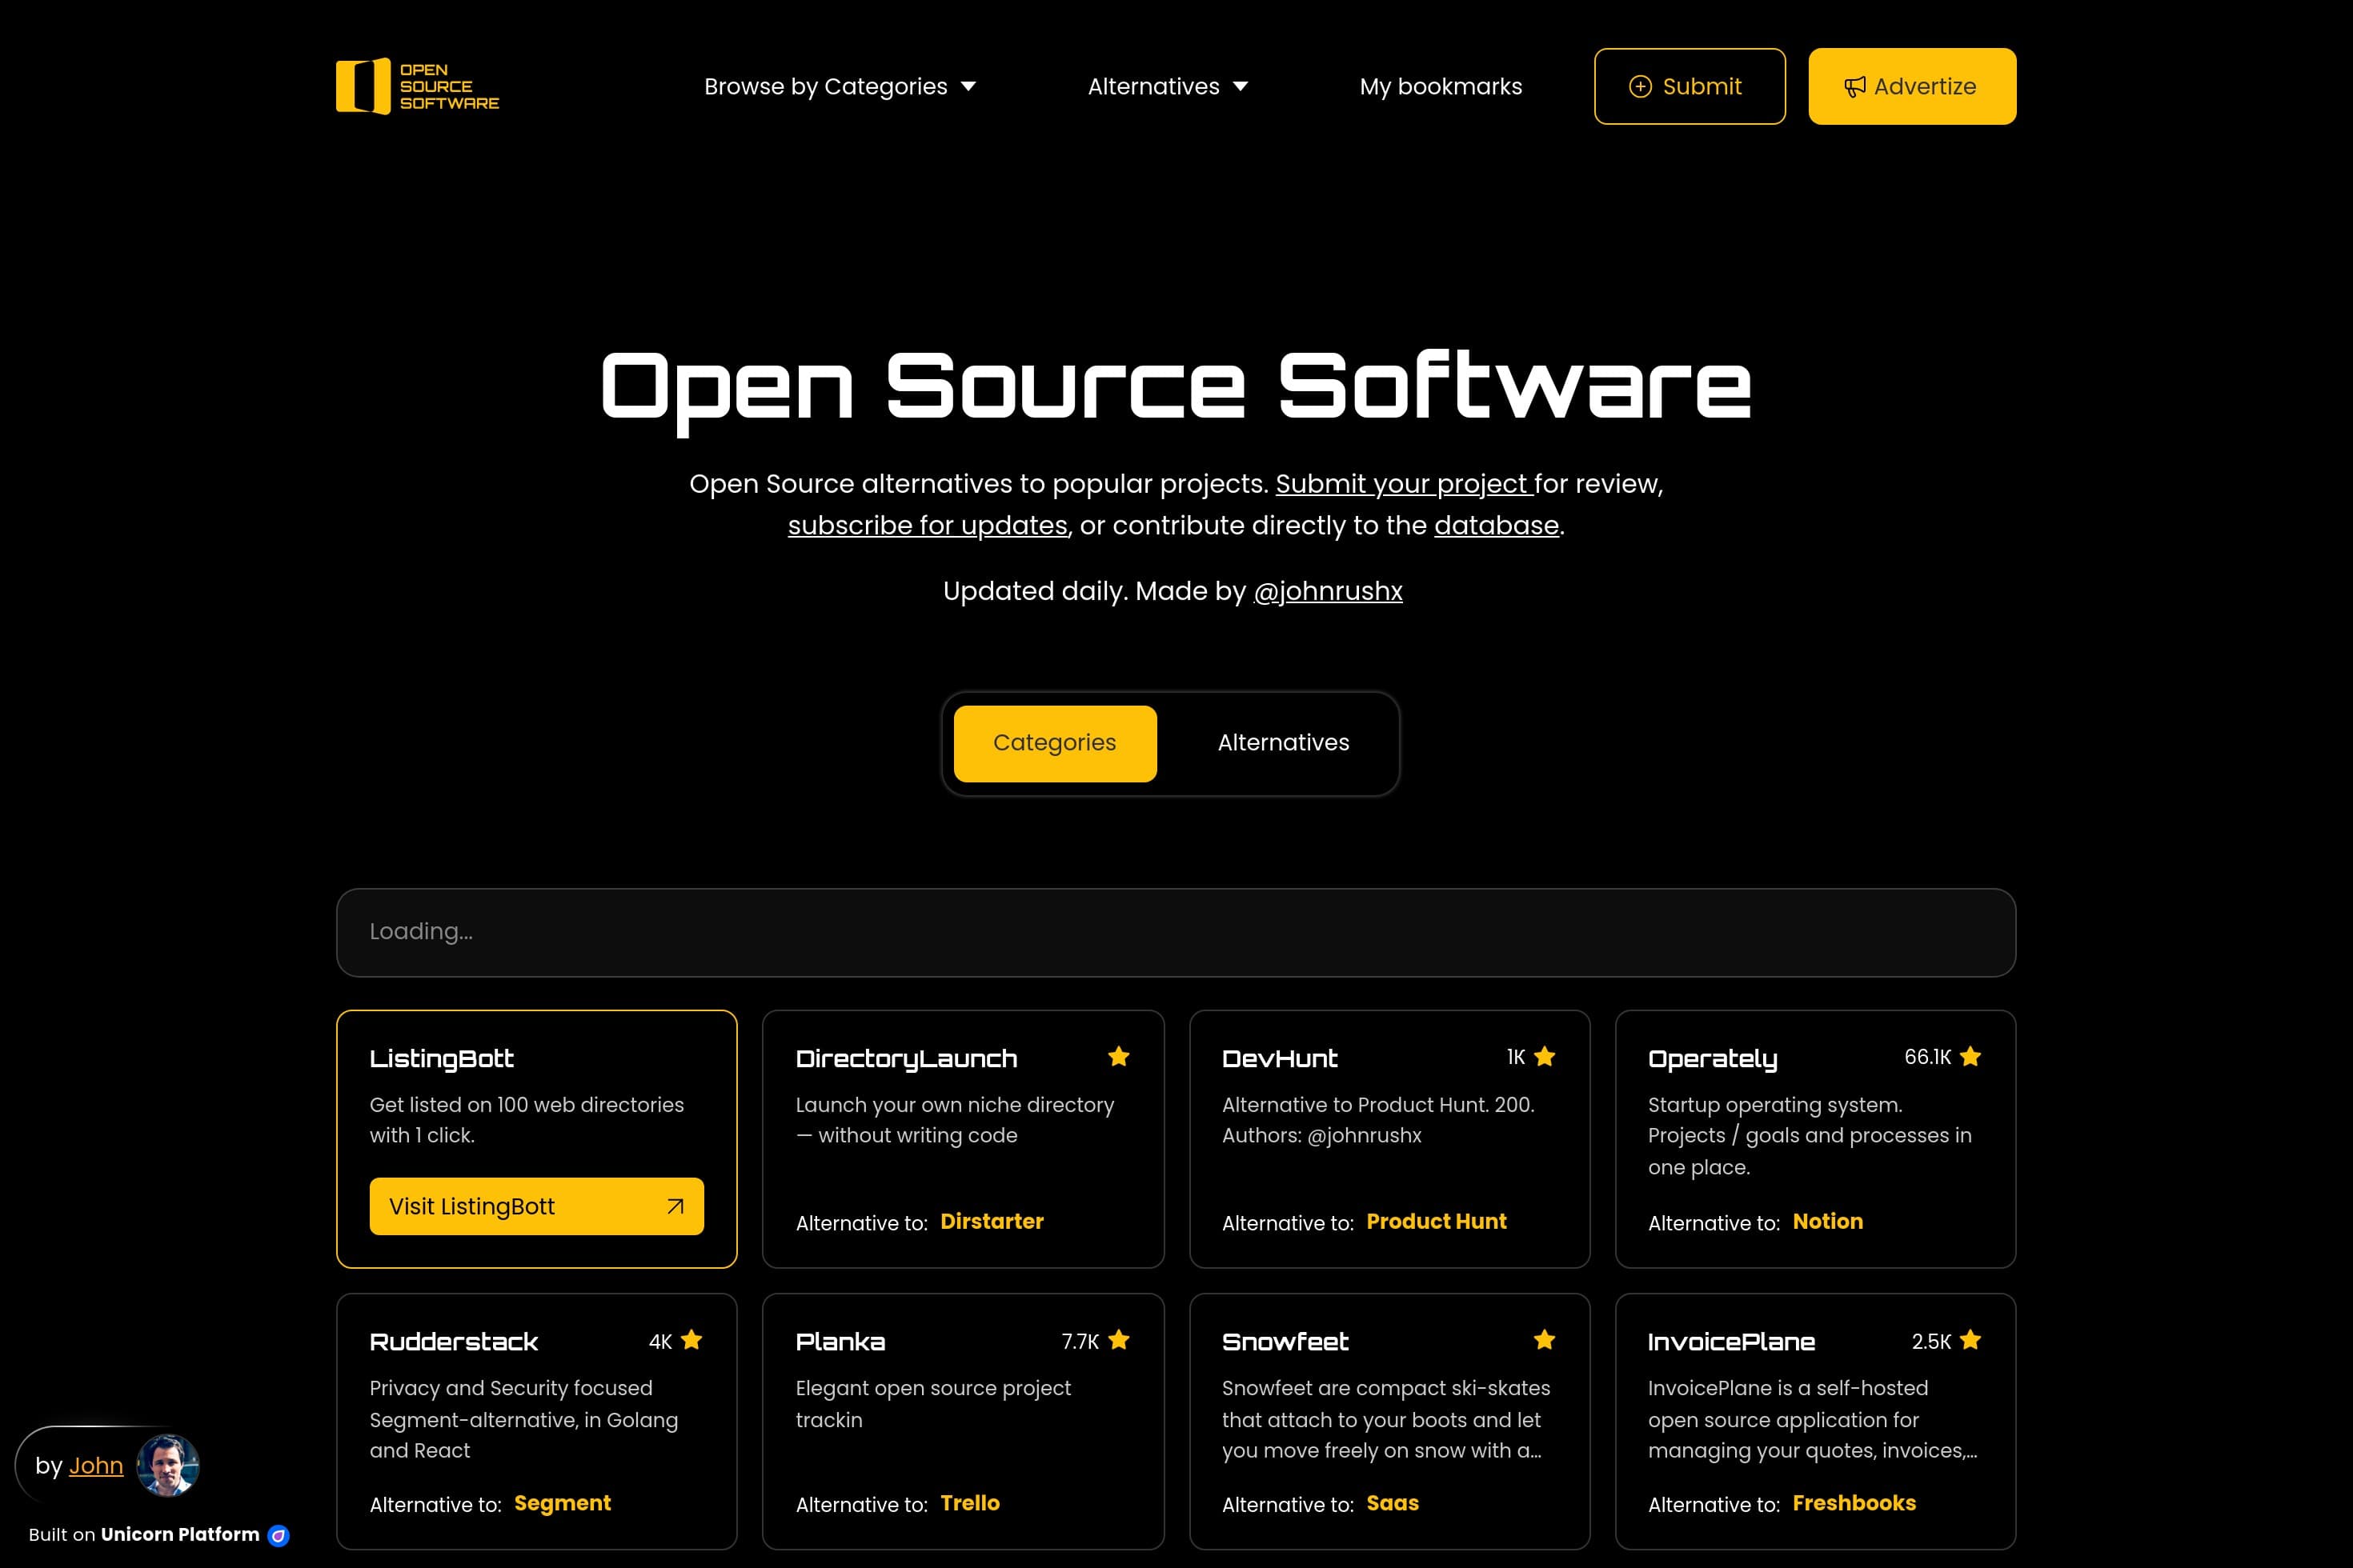The height and width of the screenshot is (1568, 2353).
Task: Open the InvoicePlane card title
Action: (x=1730, y=1342)
